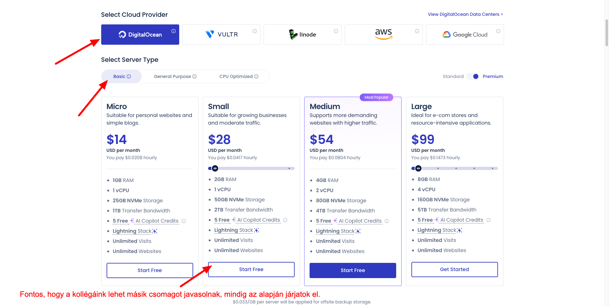609x306 pixels.
Task: Click the info icon on Google Cloud card
Action: click(x=498, y=31)
